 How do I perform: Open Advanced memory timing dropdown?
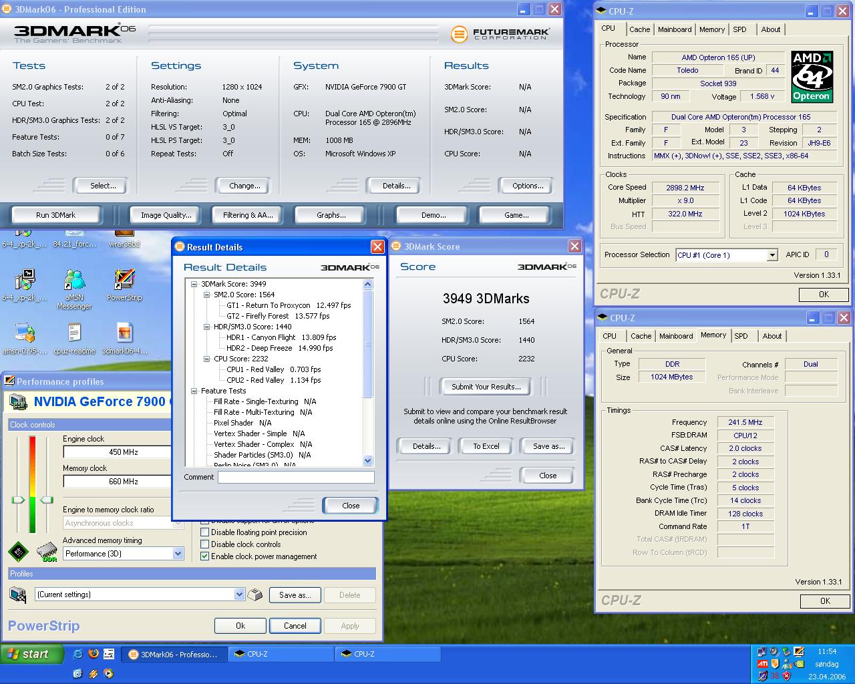coord(178,554)
